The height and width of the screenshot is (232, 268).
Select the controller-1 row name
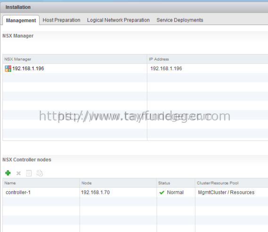point(18,192)
